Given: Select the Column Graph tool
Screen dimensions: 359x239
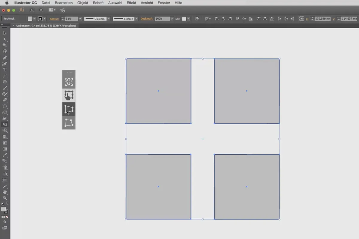Looking at the screenshot, I should [x=5, y=174].
